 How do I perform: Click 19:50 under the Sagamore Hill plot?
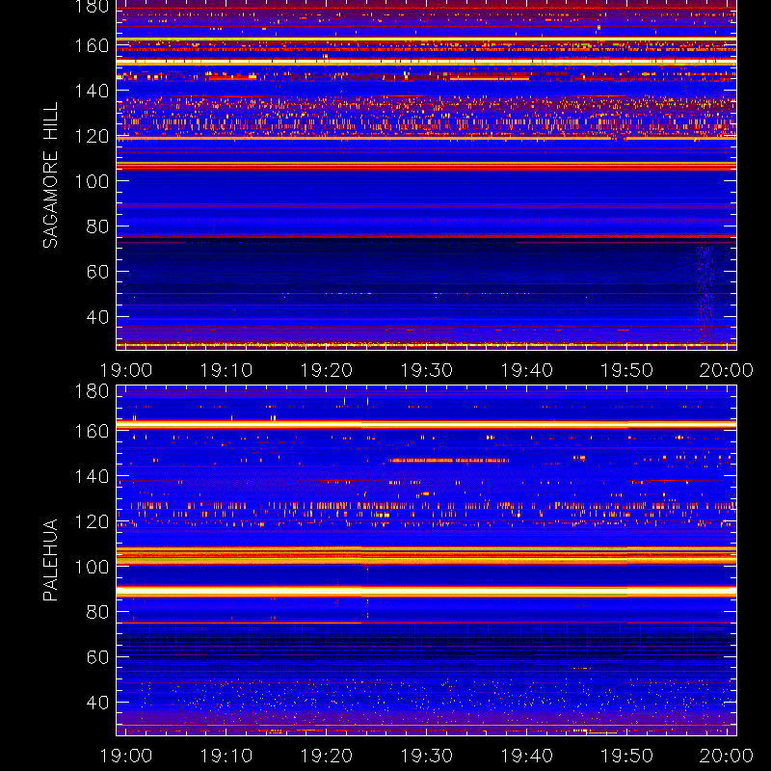627,370
